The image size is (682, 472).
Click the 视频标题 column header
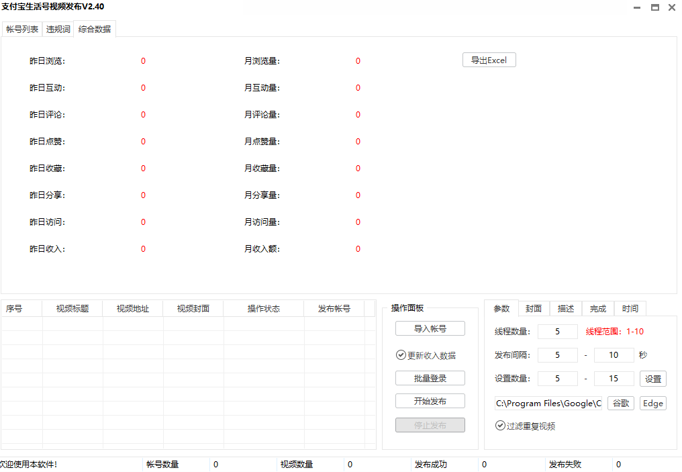72,309
